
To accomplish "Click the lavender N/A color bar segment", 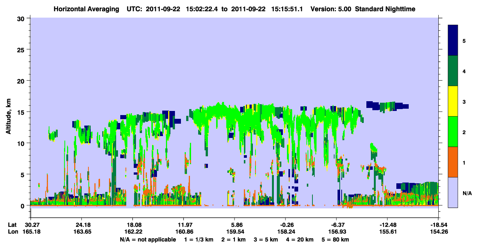I will tap(453, 192).
